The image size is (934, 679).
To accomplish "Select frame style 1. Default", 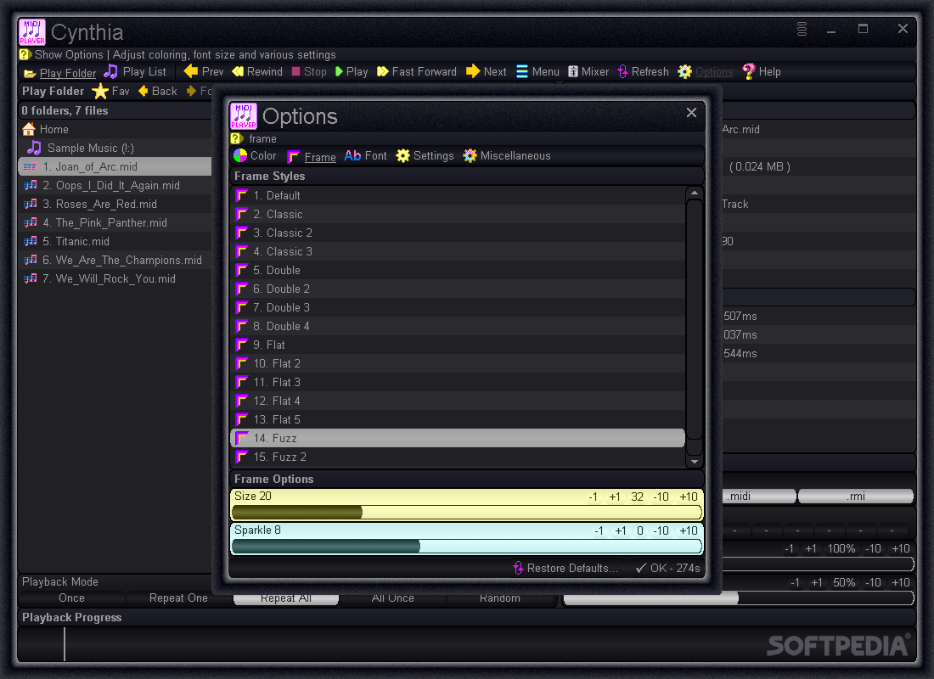I will pyautogui.click(x=458, y=195).
